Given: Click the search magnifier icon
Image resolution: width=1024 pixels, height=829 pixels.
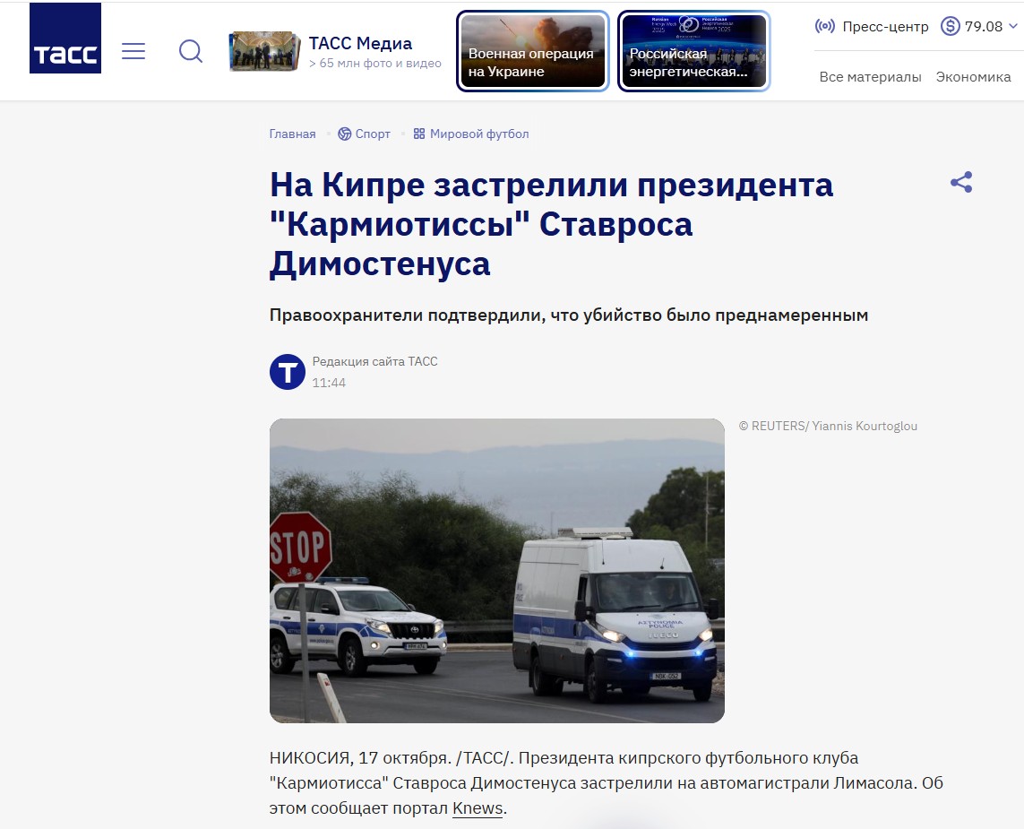Looking at the screenshot, I should coord(190,51).
